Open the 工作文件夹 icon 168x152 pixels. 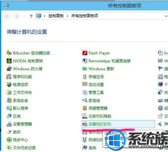coord(9,92)
